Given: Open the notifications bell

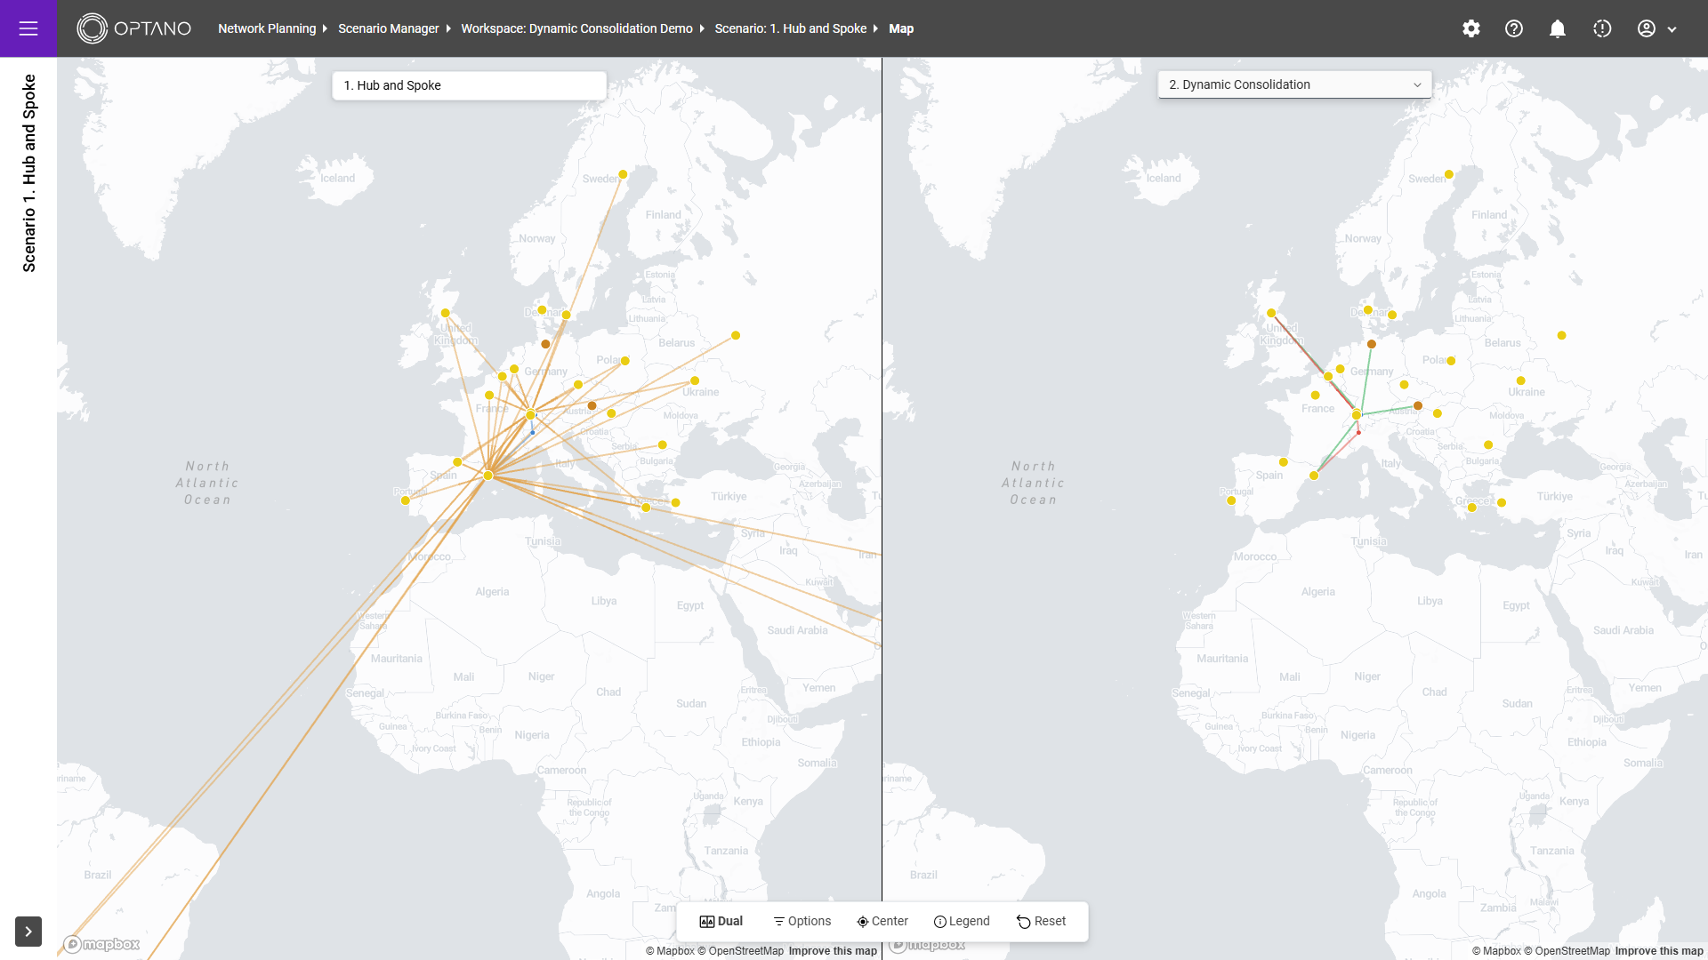Looking at the screenshot, I should 1558,28.
